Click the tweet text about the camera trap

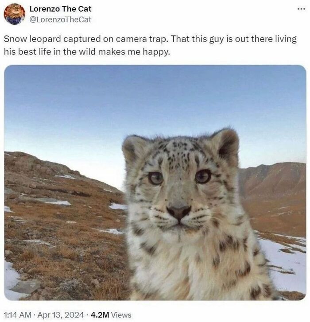point(150,45)
